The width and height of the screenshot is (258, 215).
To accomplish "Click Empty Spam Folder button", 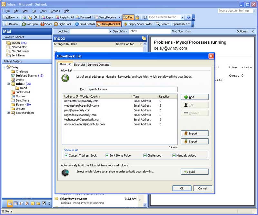I will (x=138, y=24).
